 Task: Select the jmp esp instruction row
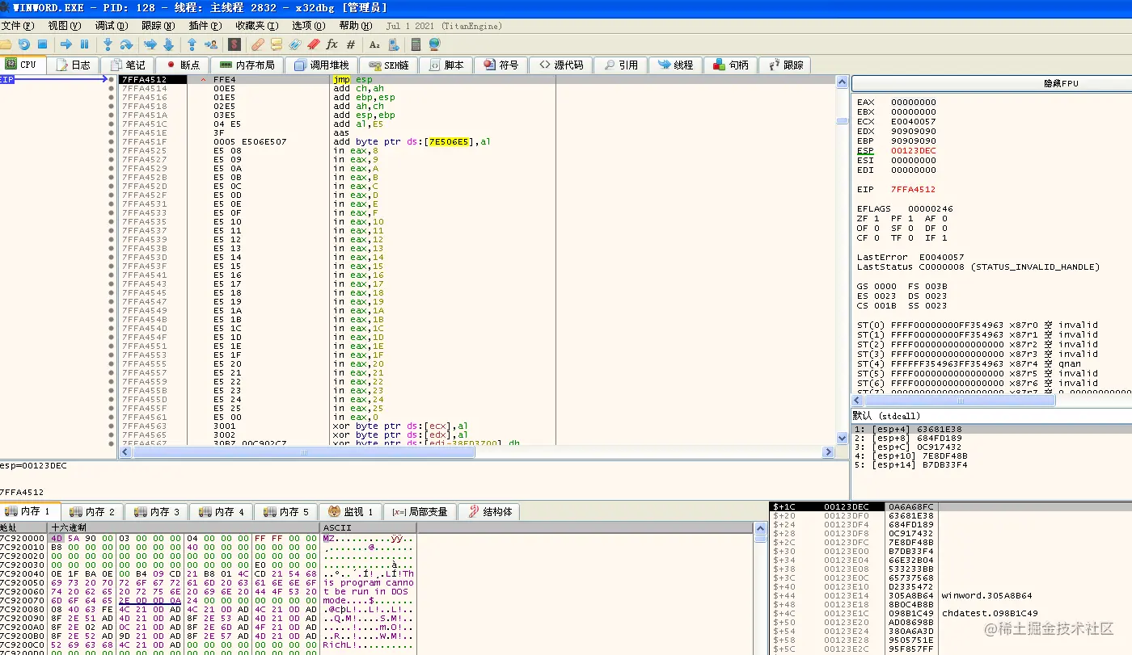pyautogui.click(x=353, y=80)
